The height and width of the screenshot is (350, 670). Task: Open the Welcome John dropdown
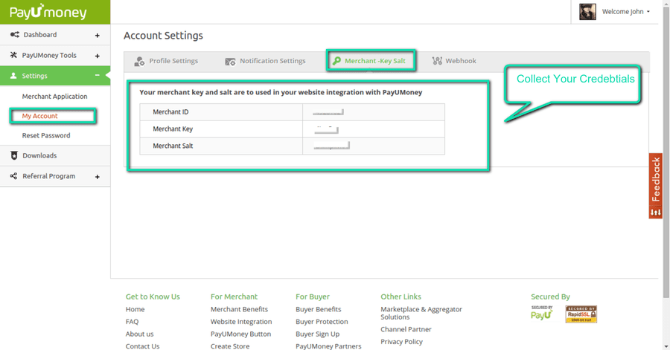pyautogui.click(x=625, y=12)
